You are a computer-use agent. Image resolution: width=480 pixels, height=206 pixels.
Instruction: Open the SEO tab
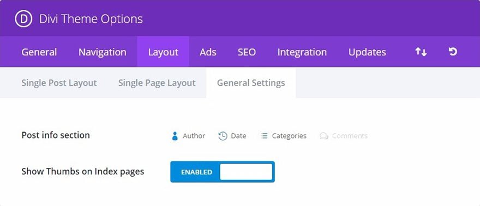(x=247, y=52)
